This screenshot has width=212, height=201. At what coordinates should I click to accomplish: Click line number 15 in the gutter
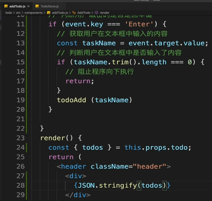(x=20, y=62)
